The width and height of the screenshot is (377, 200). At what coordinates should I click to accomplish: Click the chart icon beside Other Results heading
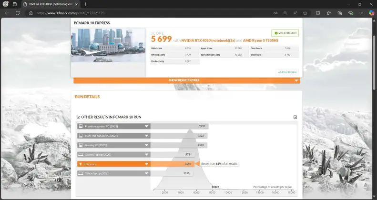click(78, 117)
